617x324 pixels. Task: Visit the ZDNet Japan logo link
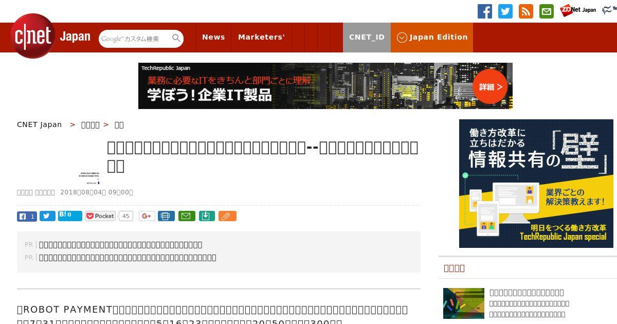click(578, 10)
